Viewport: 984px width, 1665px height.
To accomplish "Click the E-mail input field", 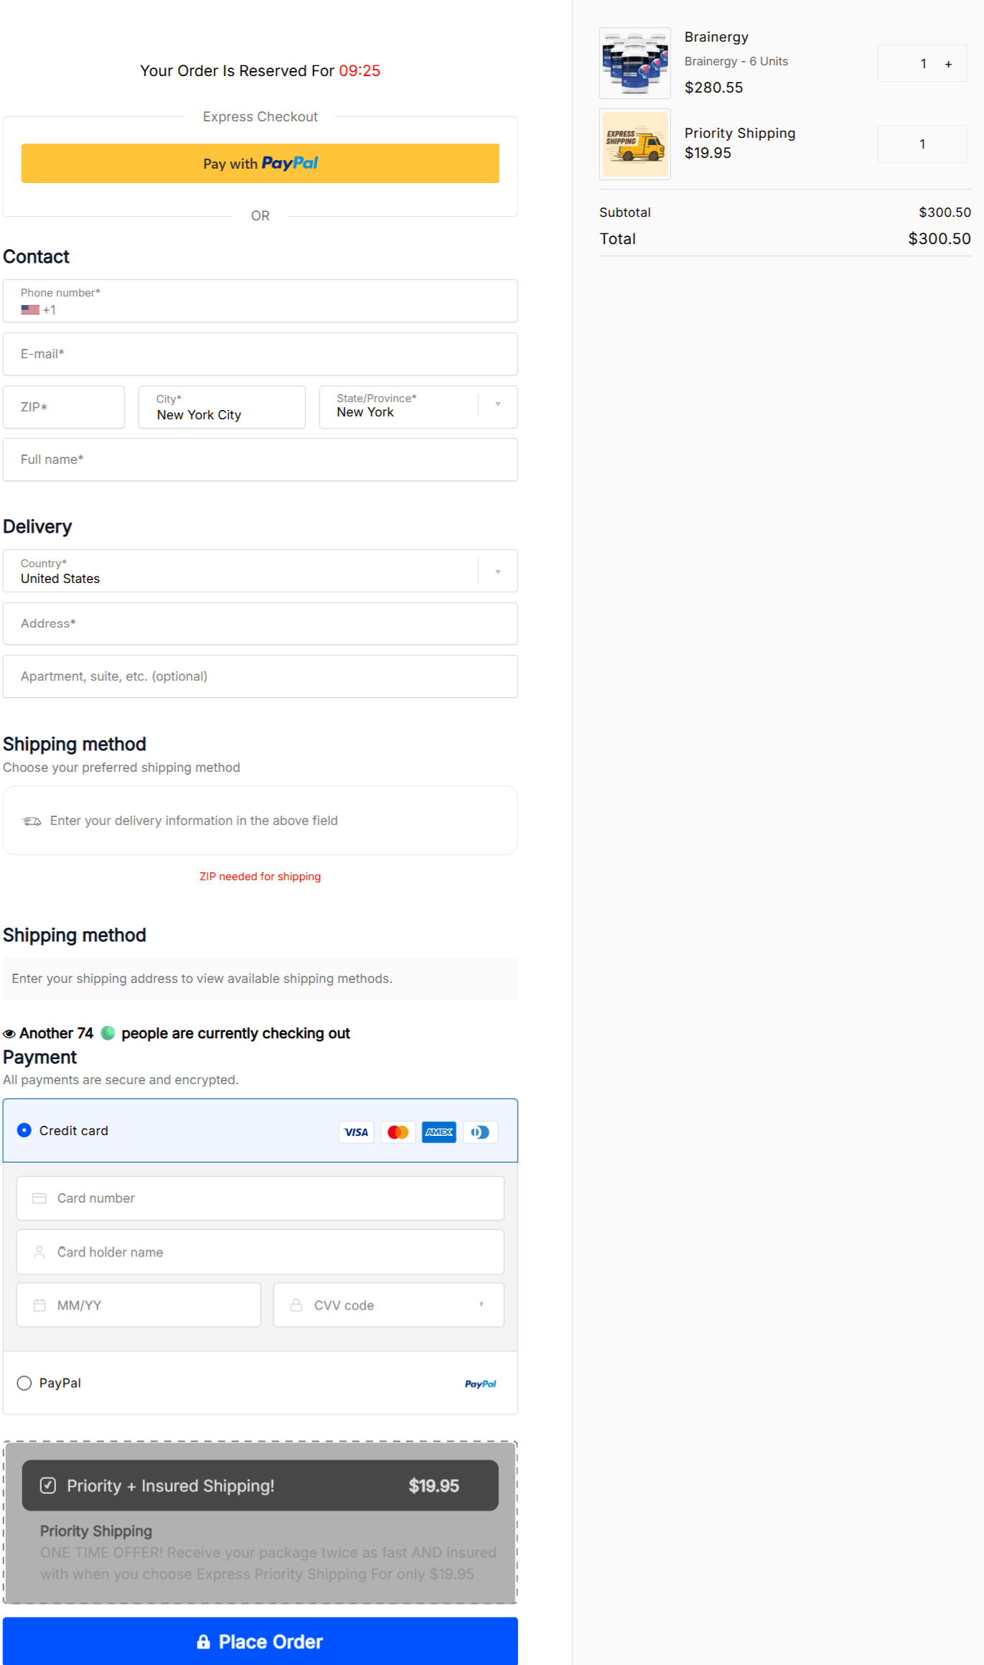I will (x=260, y=354).
